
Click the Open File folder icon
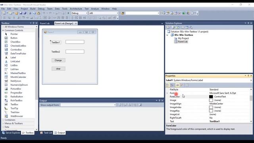click(17, 13)
